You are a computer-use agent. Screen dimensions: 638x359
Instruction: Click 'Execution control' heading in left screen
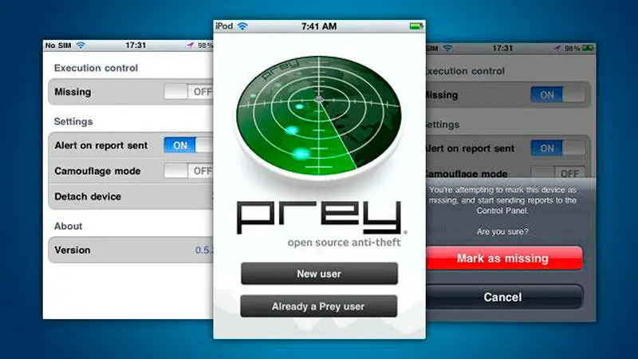96,68
